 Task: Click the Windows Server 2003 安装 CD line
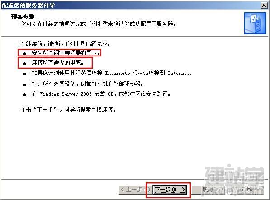pos(101,94)
